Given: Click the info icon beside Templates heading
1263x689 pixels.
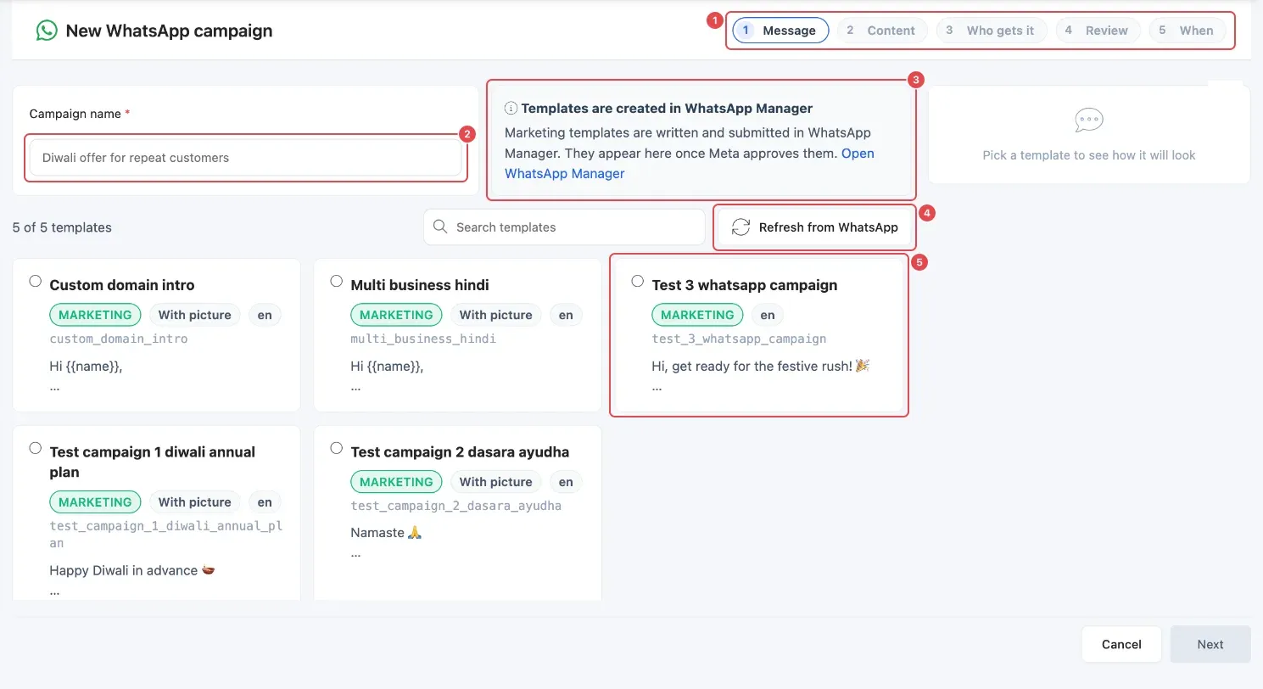Looking at the screenshot, I should tap(511, 109).
